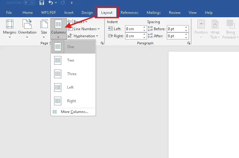Viewport: 239px width, 158px height.
Task: Decrease the Indent Right value
Action: (x=144, y=38)
